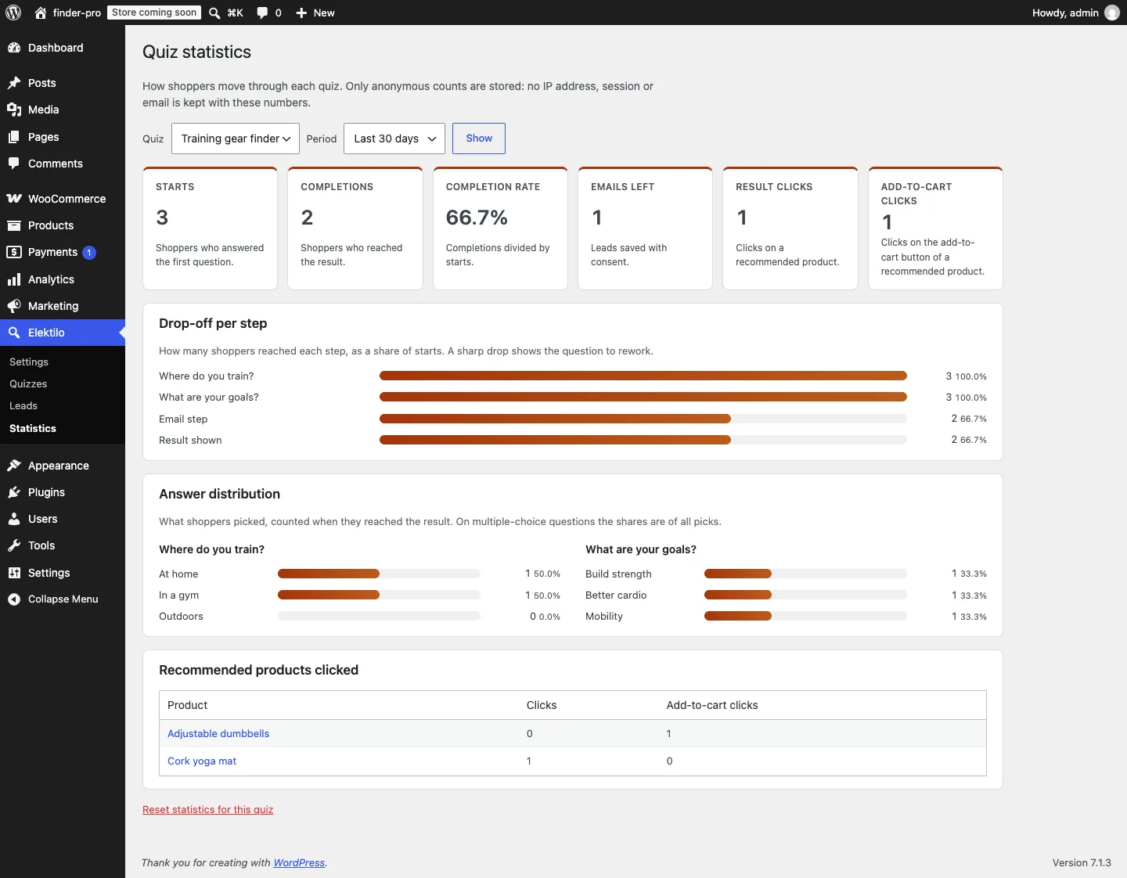The height and width of the screenshot is (878, 1127).
Task: Click the Payments icon in sidebar
Action: (x=14, y=252)
